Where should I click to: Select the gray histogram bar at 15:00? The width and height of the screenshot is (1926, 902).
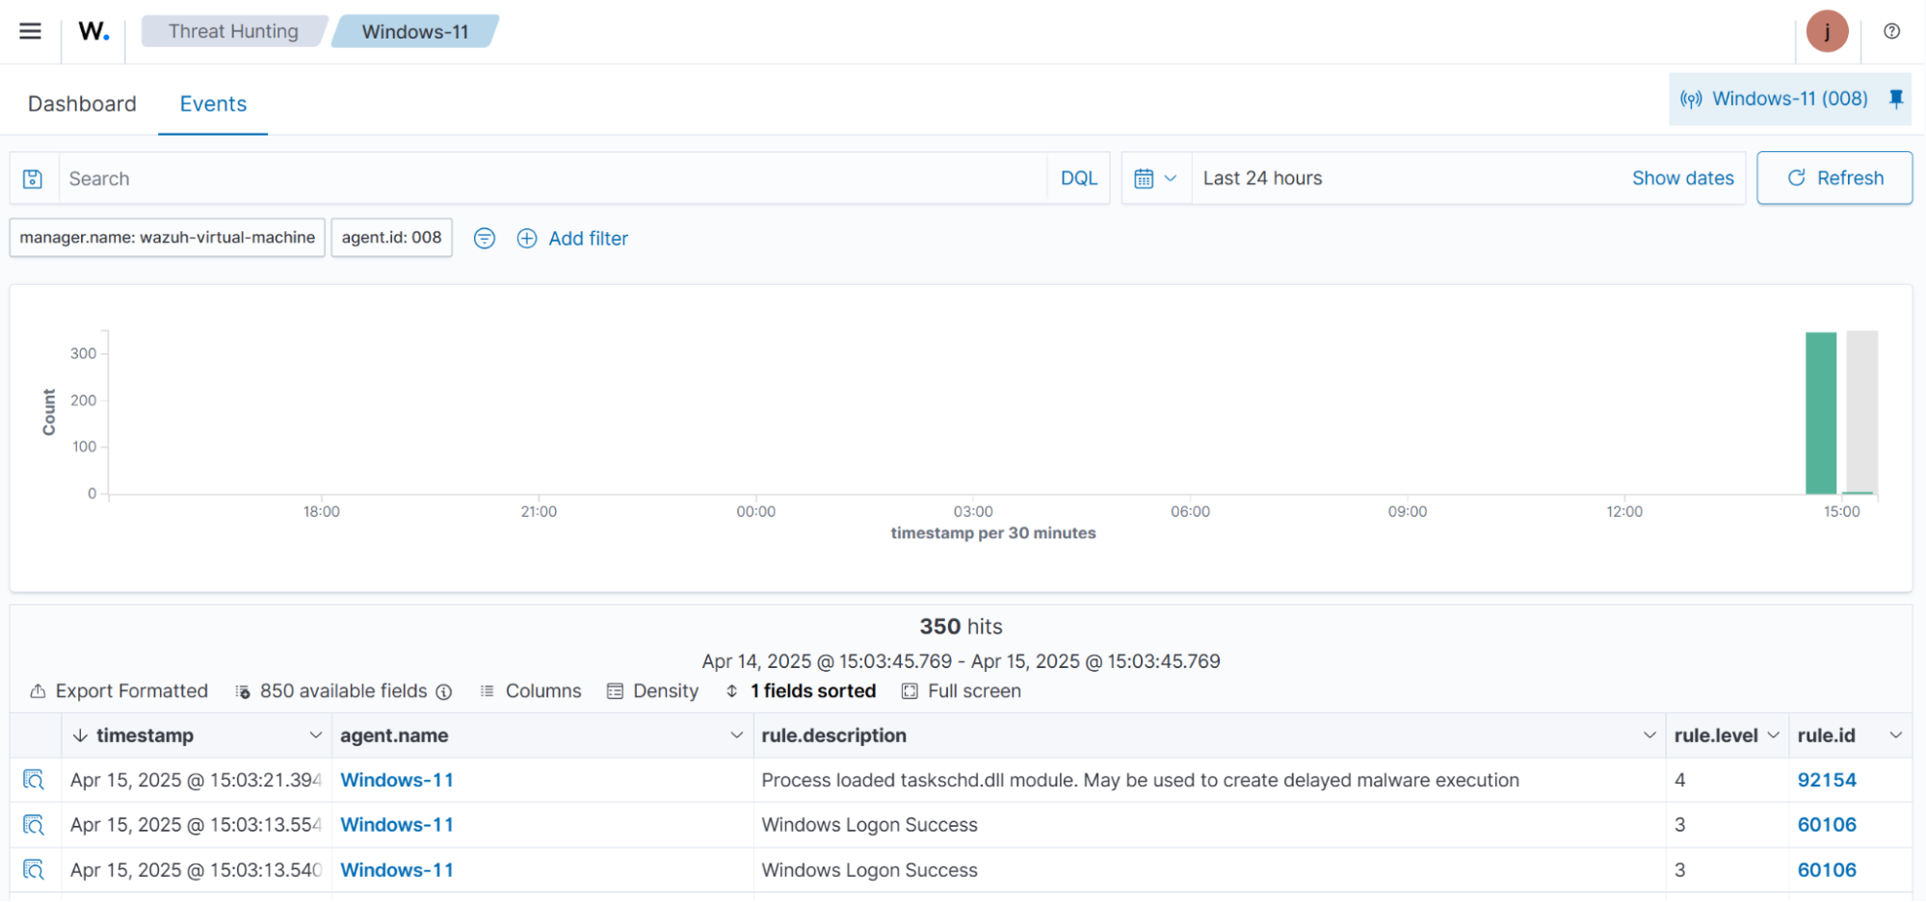tap(1862, 412)
